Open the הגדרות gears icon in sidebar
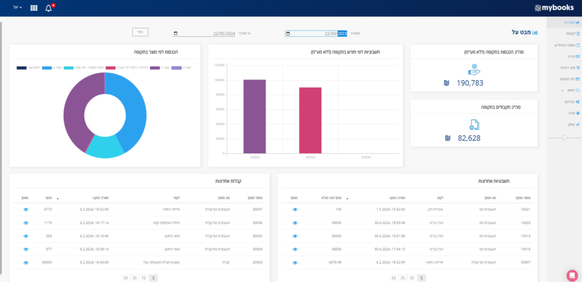582x282 pixels. click(x=577, y=102)
